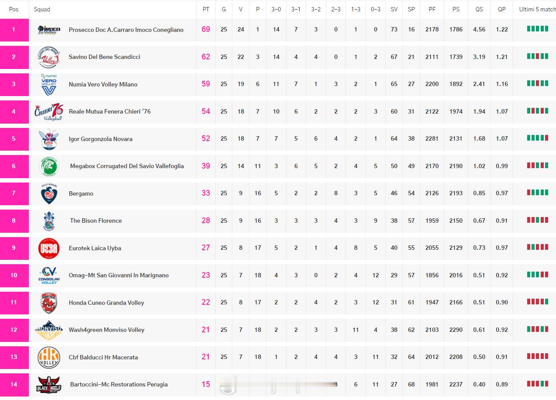This screenshot has height=400, width=556.
Task: Click Honda Cuneo Granda Volley's 22 points
Action: click(x=206, y=302)
